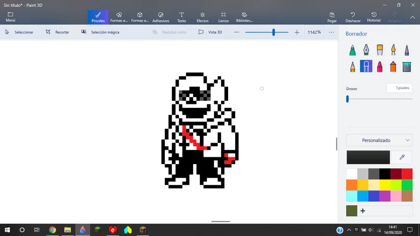Switch to the Pinceles tab
The width and height of the screenshot is (420, 236).
coord(98,17)
